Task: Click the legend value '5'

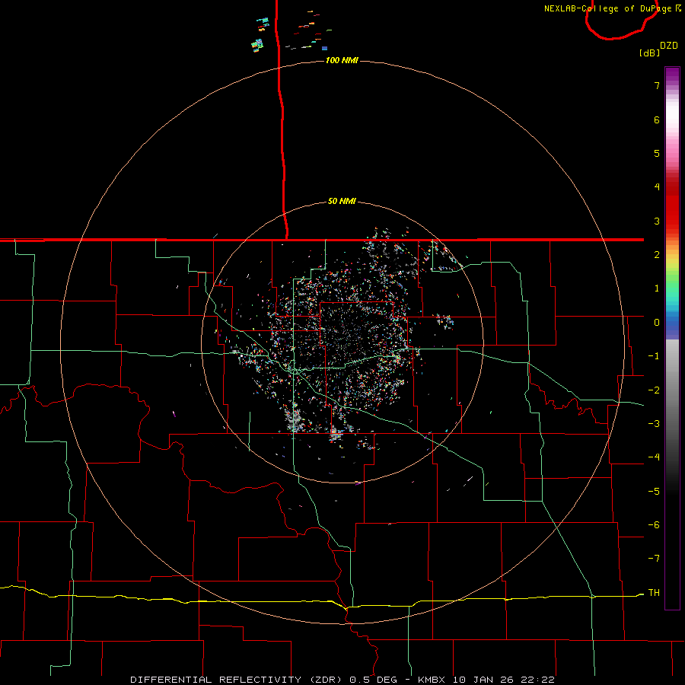Action: (x=657, y=153)
